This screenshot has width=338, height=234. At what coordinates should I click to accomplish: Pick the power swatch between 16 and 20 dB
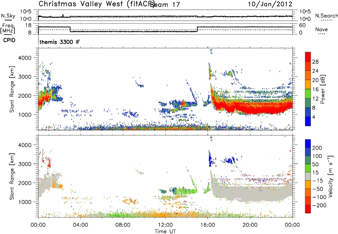[x=308, y=84]
